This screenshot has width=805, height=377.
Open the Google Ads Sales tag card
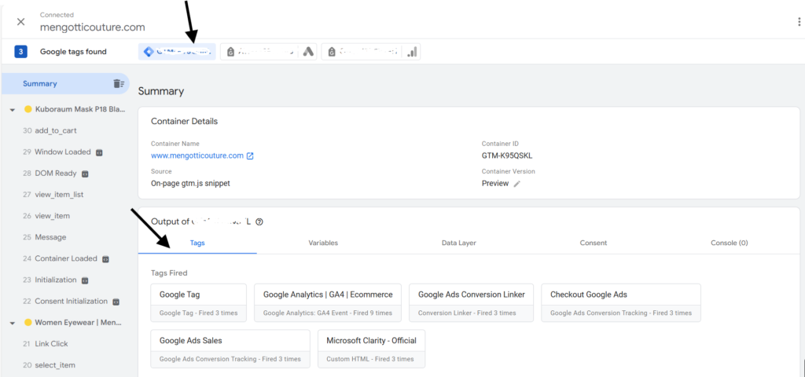(x=230, y=349)
